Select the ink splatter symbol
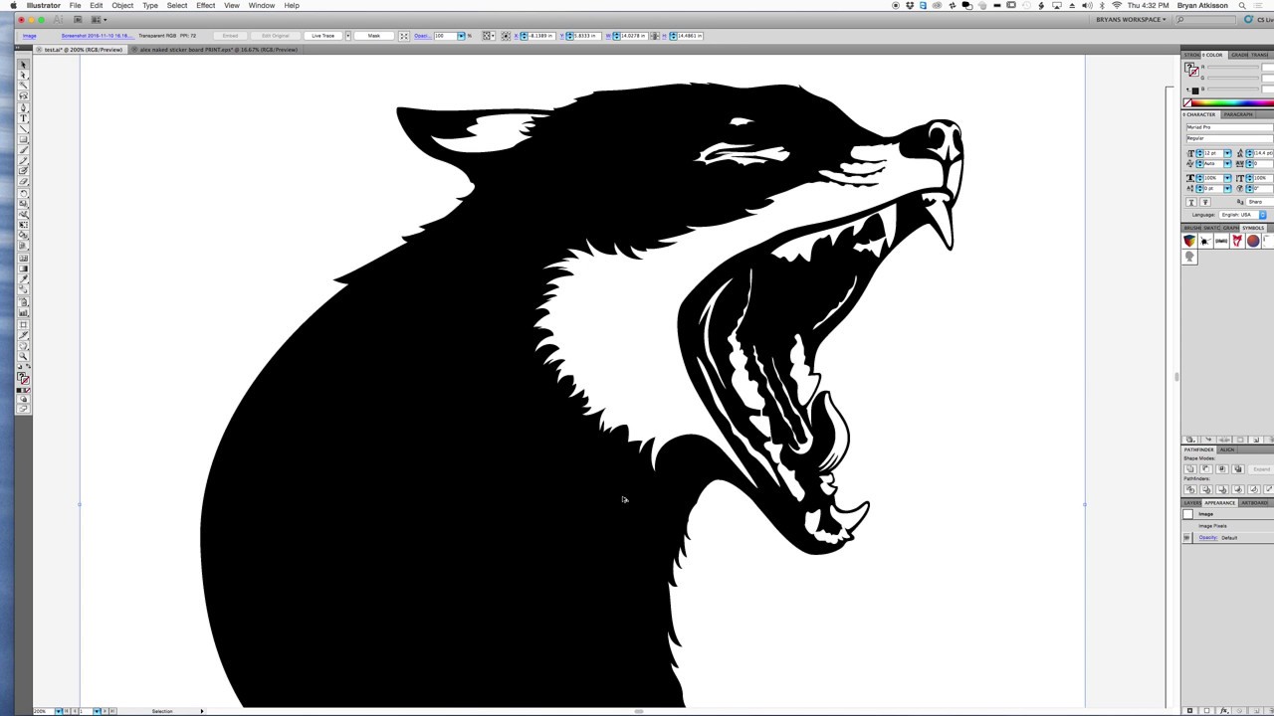Viewport: 1274px width, 716px height. 1205,241
